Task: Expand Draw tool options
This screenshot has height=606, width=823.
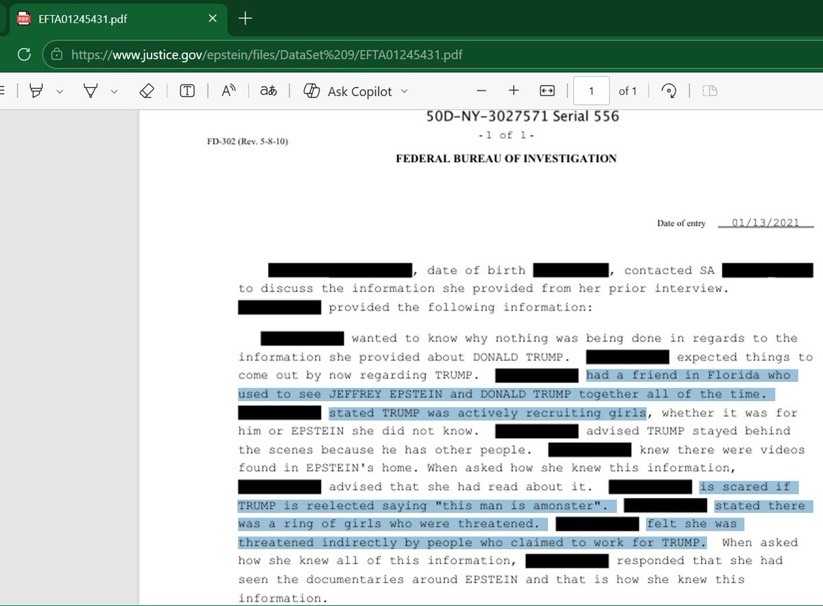Action: 114,91
